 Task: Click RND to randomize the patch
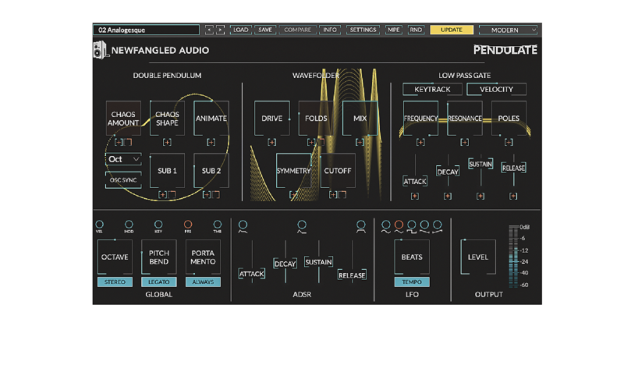(416, 30)
